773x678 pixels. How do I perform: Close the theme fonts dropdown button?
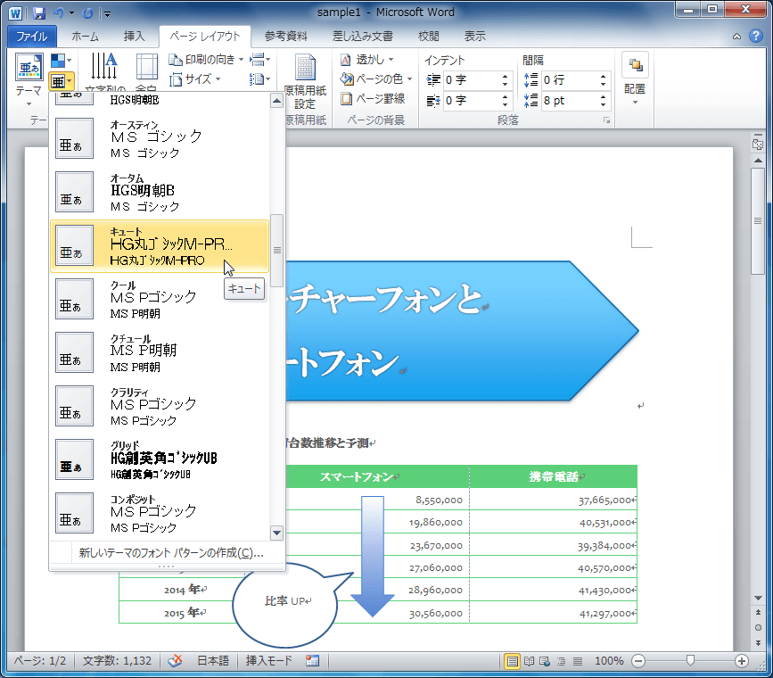coord(62,80)
